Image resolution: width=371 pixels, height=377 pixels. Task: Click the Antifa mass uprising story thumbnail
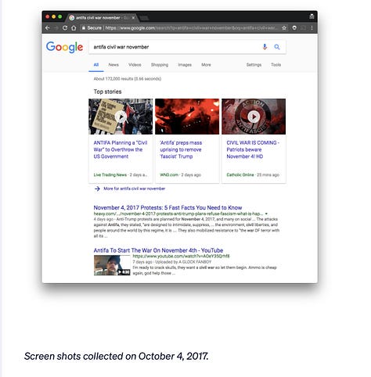(x=187, y=117)
